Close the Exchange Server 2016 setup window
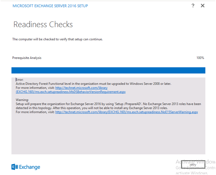Image resolution: width=216 pixels, height=175 pixels. click(202, 6)
